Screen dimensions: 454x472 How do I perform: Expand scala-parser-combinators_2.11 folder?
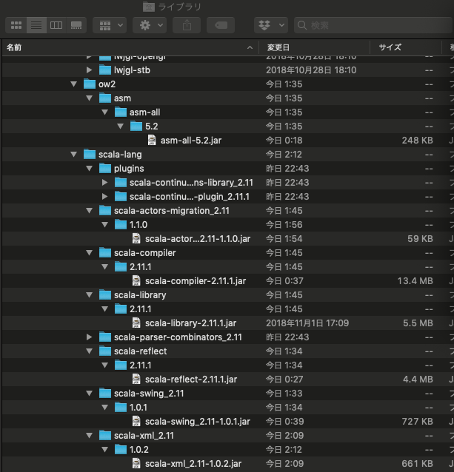pyautogui.click(x=89, y=337)
